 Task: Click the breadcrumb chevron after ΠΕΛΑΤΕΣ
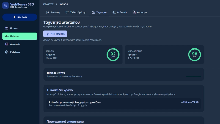57,4
